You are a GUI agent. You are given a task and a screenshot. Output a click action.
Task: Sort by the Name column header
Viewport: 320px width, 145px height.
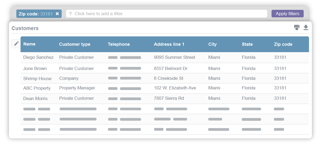(x=29, y=44)
